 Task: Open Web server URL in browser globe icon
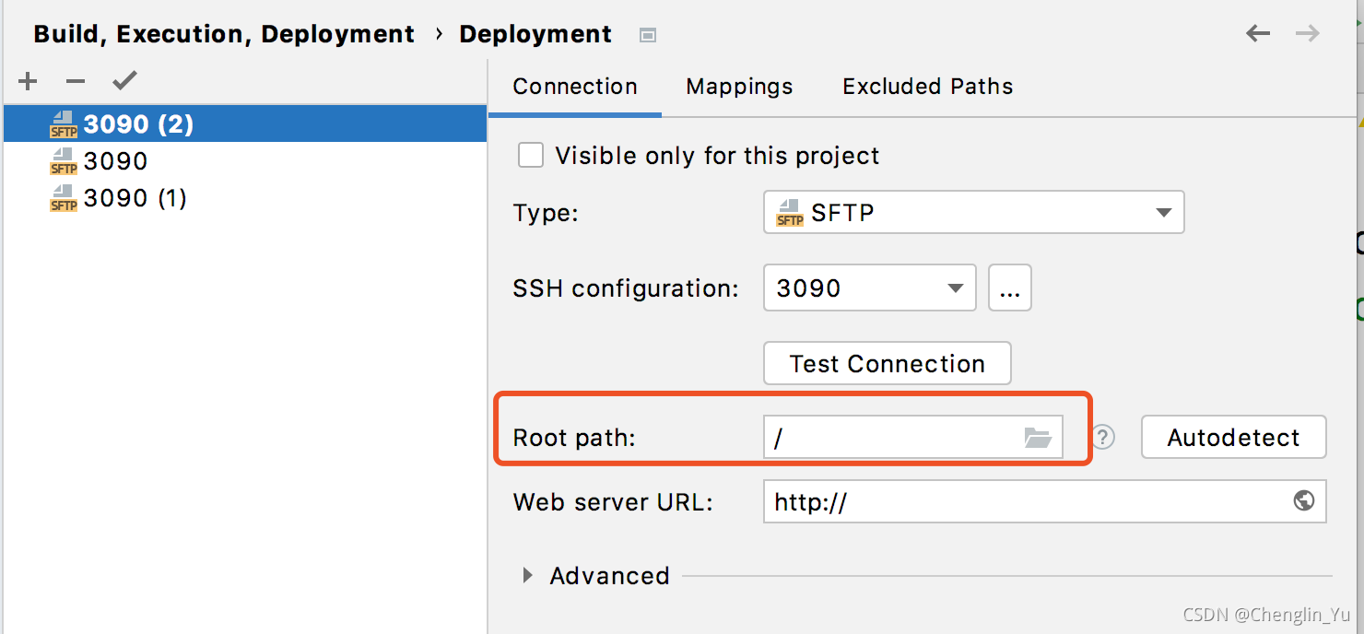pos(1304,500)
